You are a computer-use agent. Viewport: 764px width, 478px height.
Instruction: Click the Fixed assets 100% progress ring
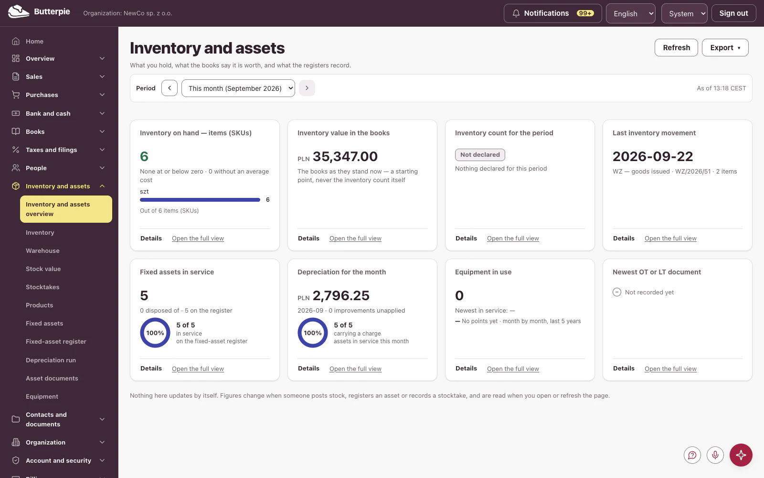click(x=155, y=333)
